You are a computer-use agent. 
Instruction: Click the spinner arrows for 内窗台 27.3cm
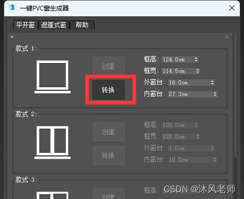215,94
